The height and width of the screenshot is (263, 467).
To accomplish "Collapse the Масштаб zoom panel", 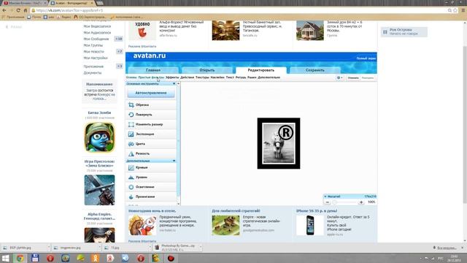I will click(x=325, y=197).
